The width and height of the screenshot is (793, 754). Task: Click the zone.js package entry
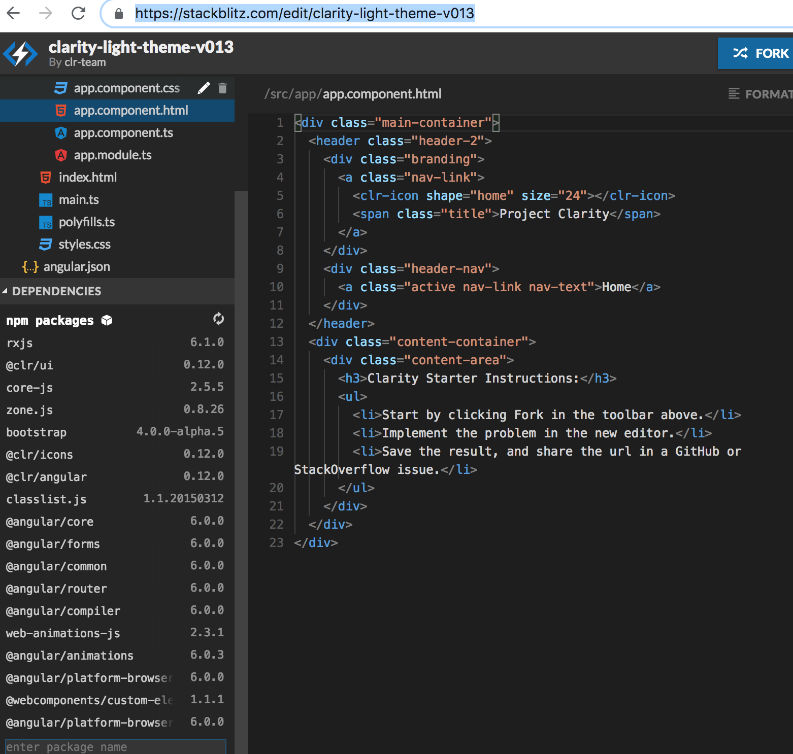point(115,410)
